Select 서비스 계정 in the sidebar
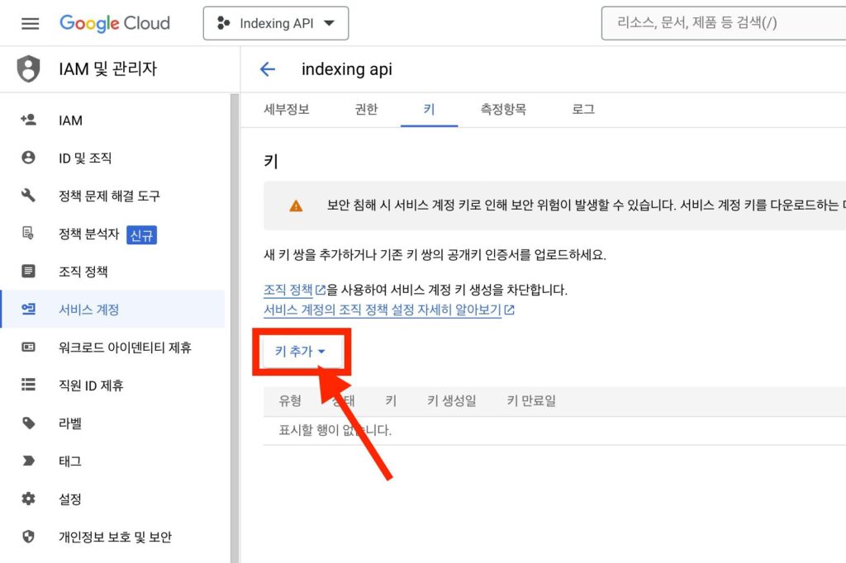Screen dimensions: 846x563 tap(89, 310)
